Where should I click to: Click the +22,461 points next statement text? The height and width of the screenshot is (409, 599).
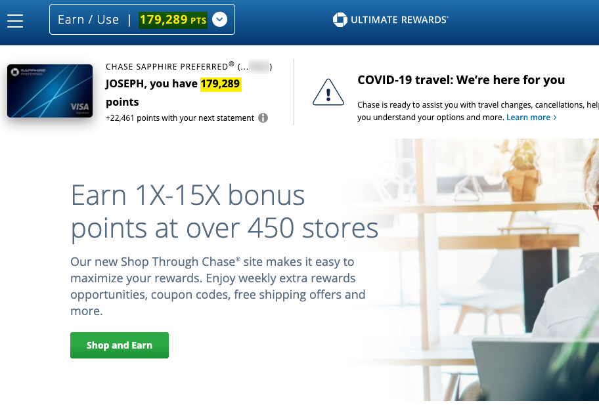point(179,118)
